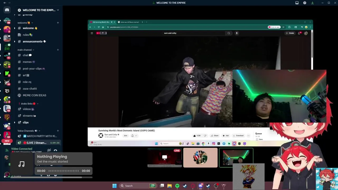Click the taskbar Search box
This screenshot has height=190, width=338.
(138, 186)
